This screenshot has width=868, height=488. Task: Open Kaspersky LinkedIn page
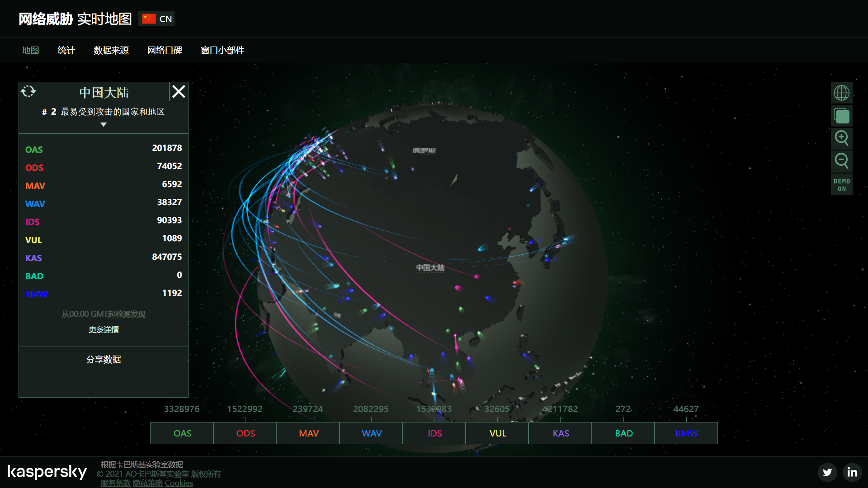tap(852, 472)
